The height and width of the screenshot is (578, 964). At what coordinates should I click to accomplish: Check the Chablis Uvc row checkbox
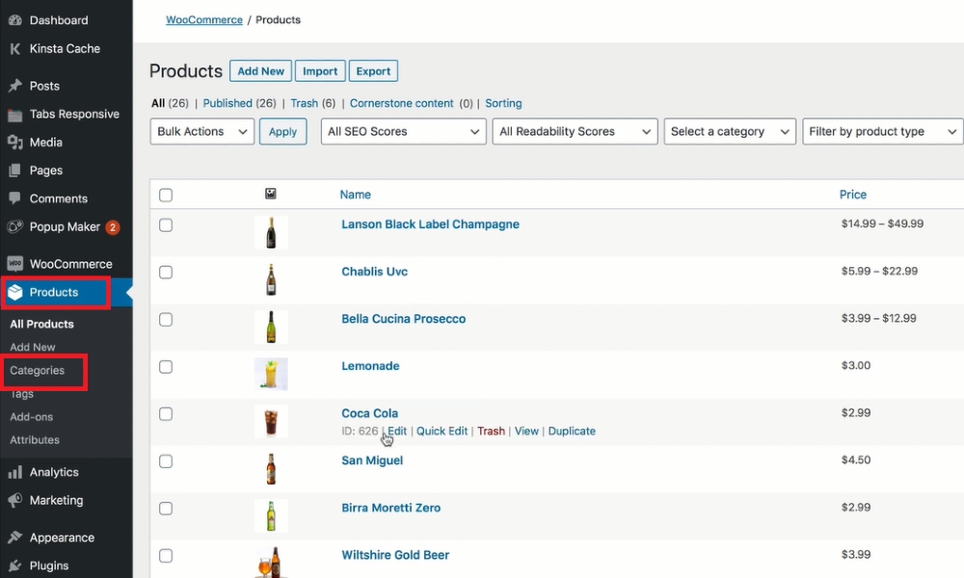(x=166, y=272)
